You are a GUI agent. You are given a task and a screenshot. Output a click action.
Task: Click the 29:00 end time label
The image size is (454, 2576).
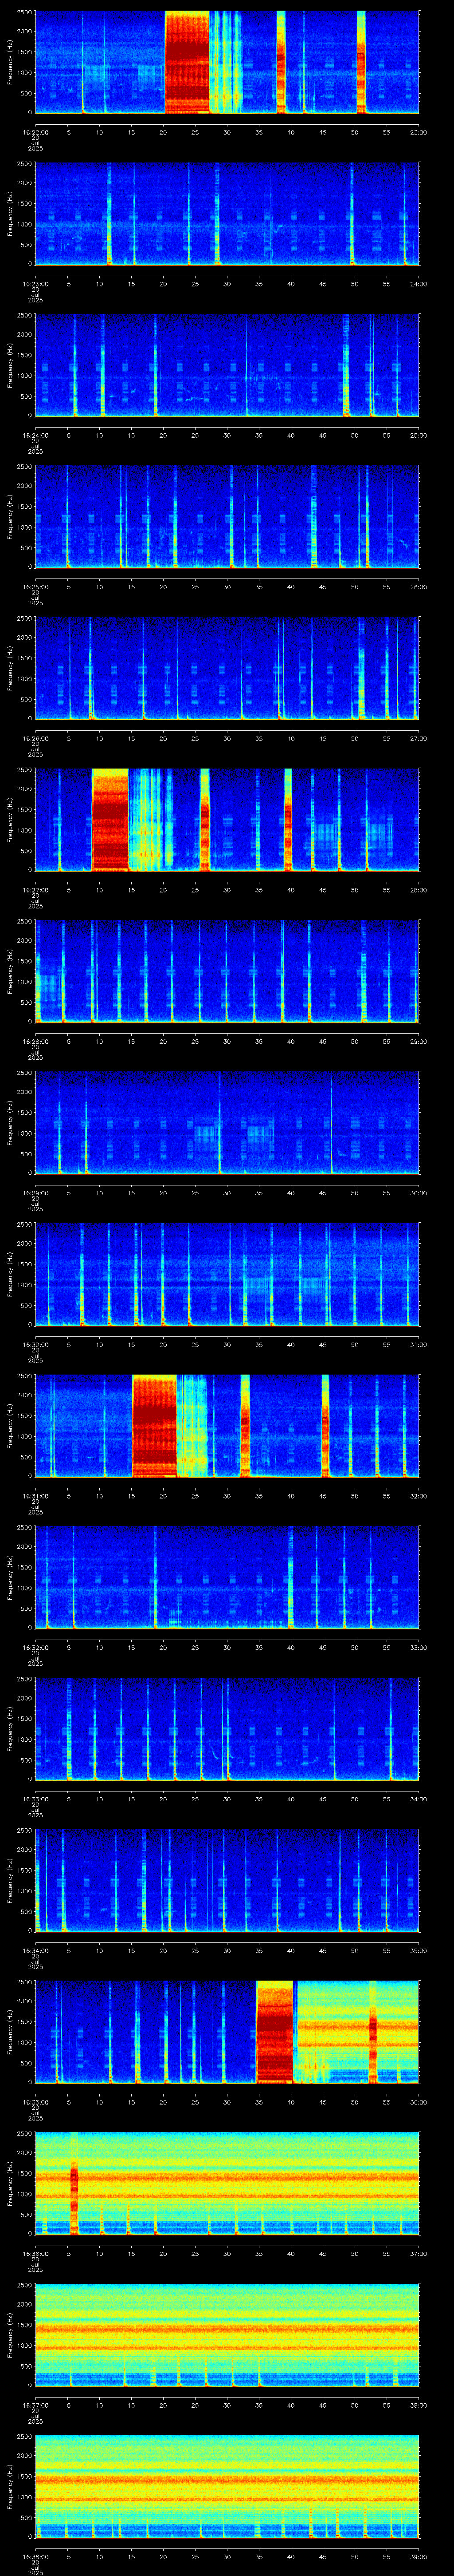click(418, 1041)
